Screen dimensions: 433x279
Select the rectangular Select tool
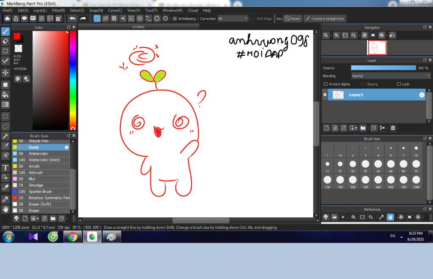(5, 116)
